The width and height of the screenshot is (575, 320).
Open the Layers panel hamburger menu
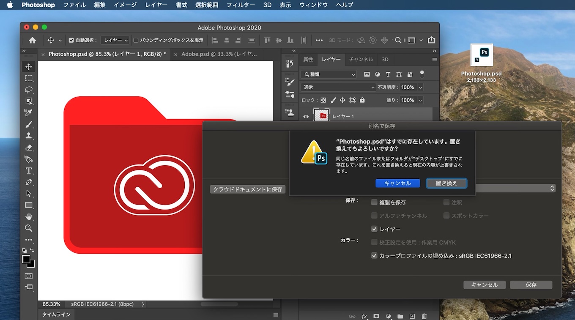tap(435, 60)
